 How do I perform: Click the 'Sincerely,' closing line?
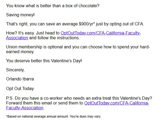pos(15,70)
